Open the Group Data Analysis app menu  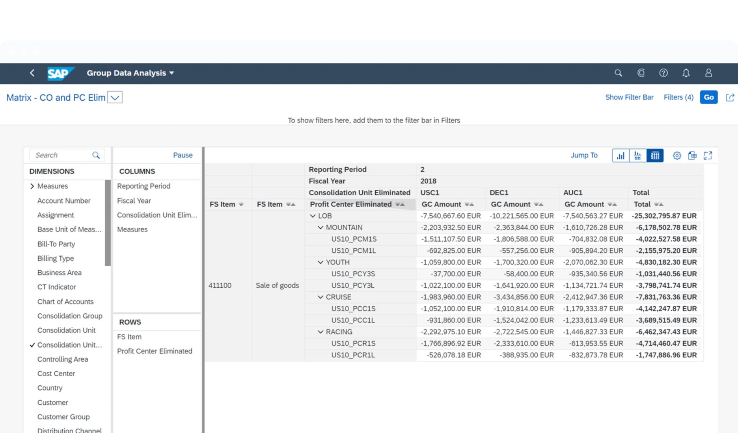[x=130, y=73]
